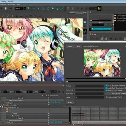The width and height of the screenshot is (126, 126).
Task: Click the plus icon on the Lower_Lip row
Action: [49, 123]
